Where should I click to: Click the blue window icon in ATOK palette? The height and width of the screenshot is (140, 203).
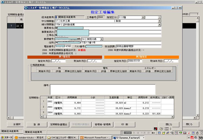(159, 133)
